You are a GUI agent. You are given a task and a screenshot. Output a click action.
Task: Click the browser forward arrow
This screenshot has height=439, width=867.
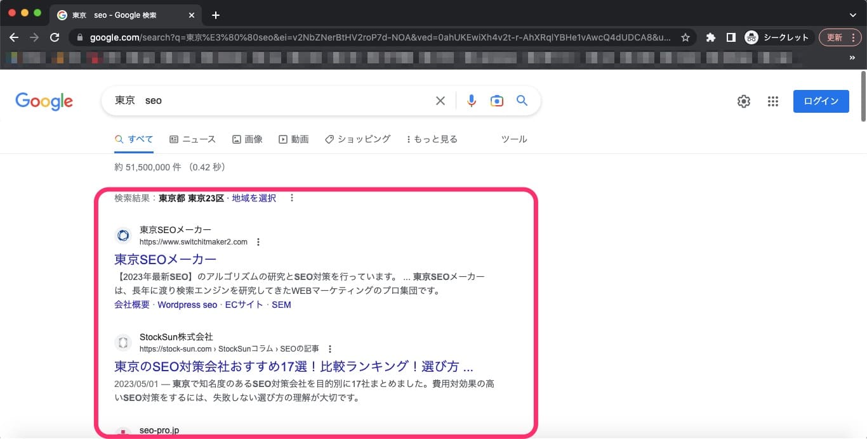(x=34, y=37)
